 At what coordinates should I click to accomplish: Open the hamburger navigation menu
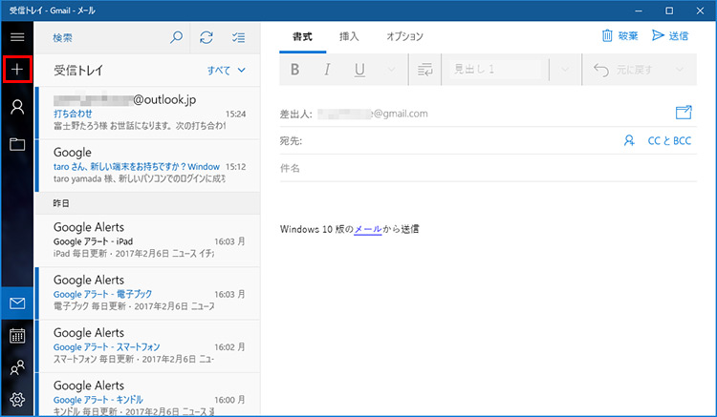click(x=17, y=36)
